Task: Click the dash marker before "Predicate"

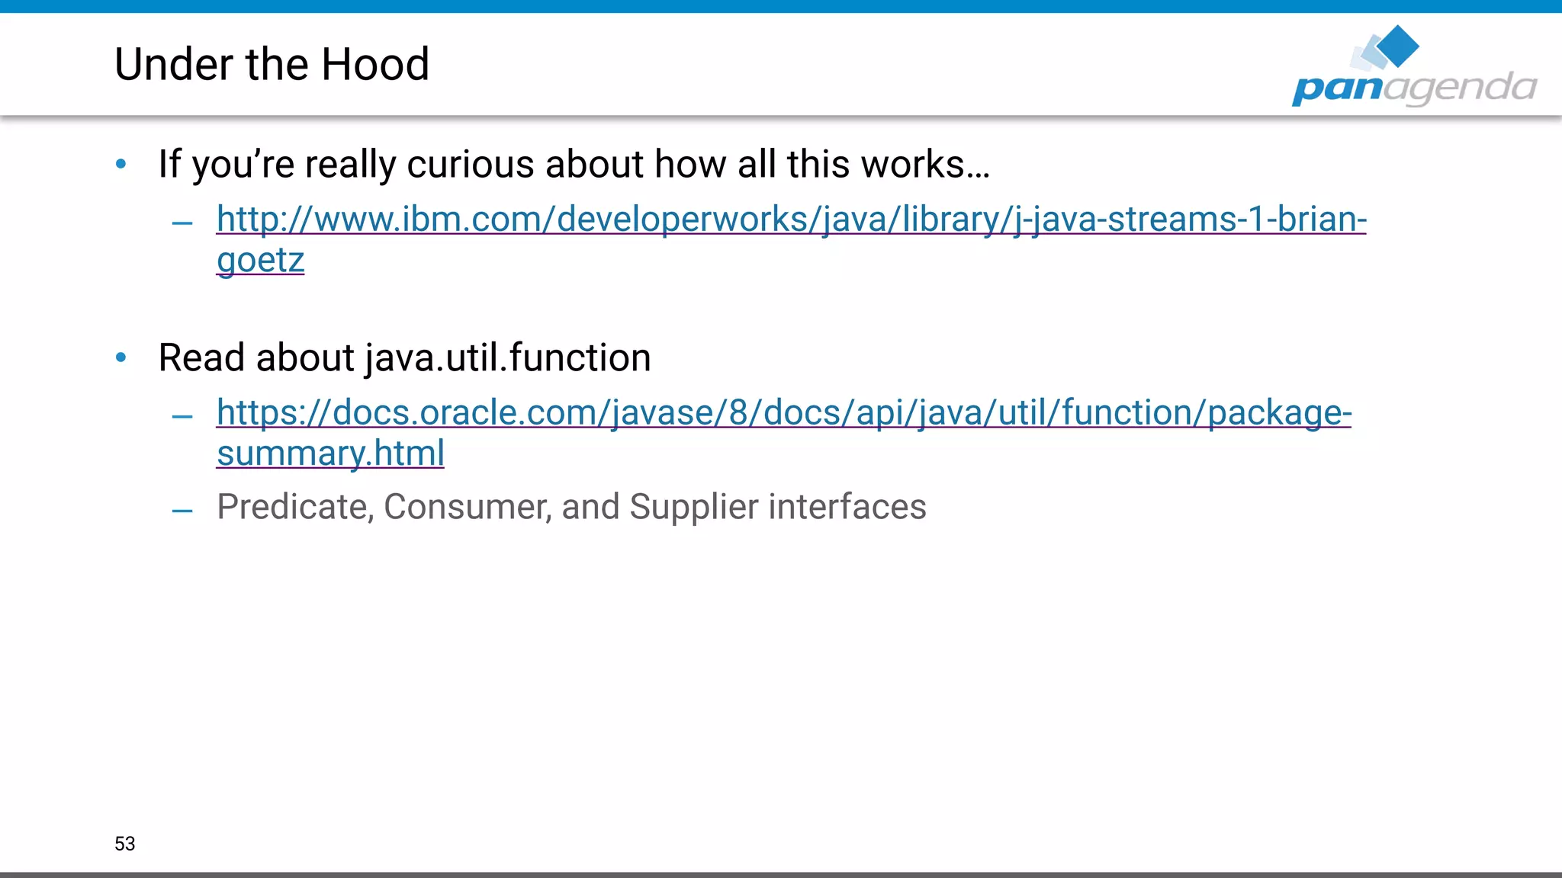Action: point(182,511)
